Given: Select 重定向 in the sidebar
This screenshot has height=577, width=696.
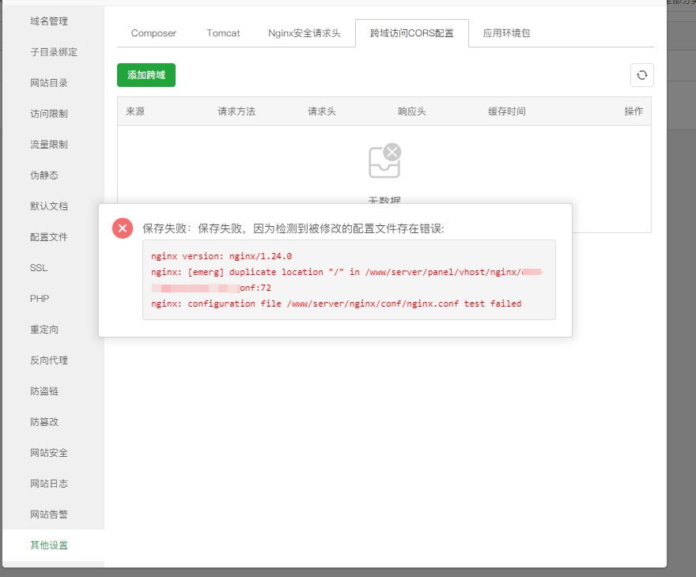Looking at the screenshot, I should tap(44, 330).
